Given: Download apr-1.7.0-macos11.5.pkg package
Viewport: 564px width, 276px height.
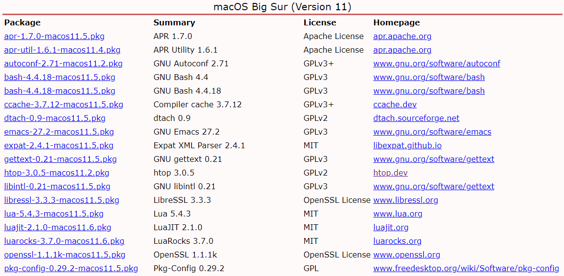Looking at the screenshot, I should (x=54, y=37).
